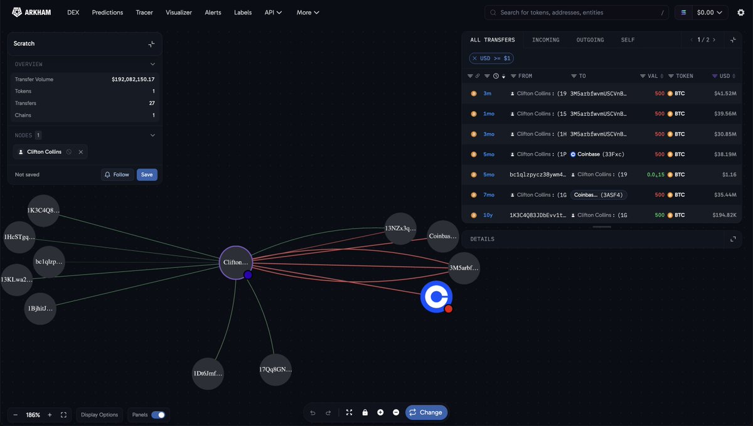Viewport: 753px width, 426px height.
Task: Click the fullscreen icon next to zoom controls
Action: 63,415
